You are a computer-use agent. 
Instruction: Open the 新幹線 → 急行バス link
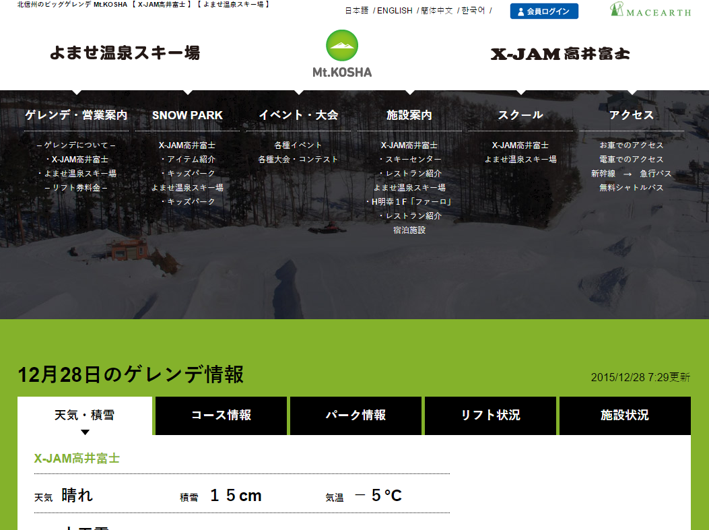pos(631,173)
